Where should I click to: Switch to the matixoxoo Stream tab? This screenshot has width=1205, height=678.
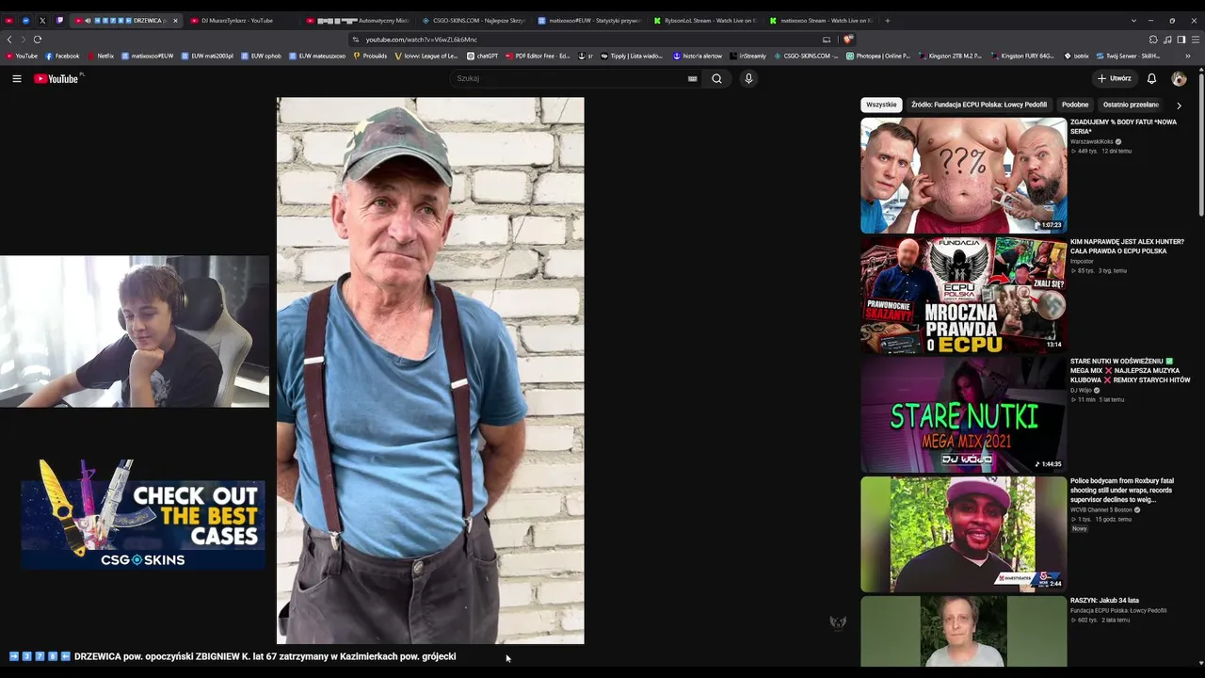pyautogui.click(x=820, y=21)
